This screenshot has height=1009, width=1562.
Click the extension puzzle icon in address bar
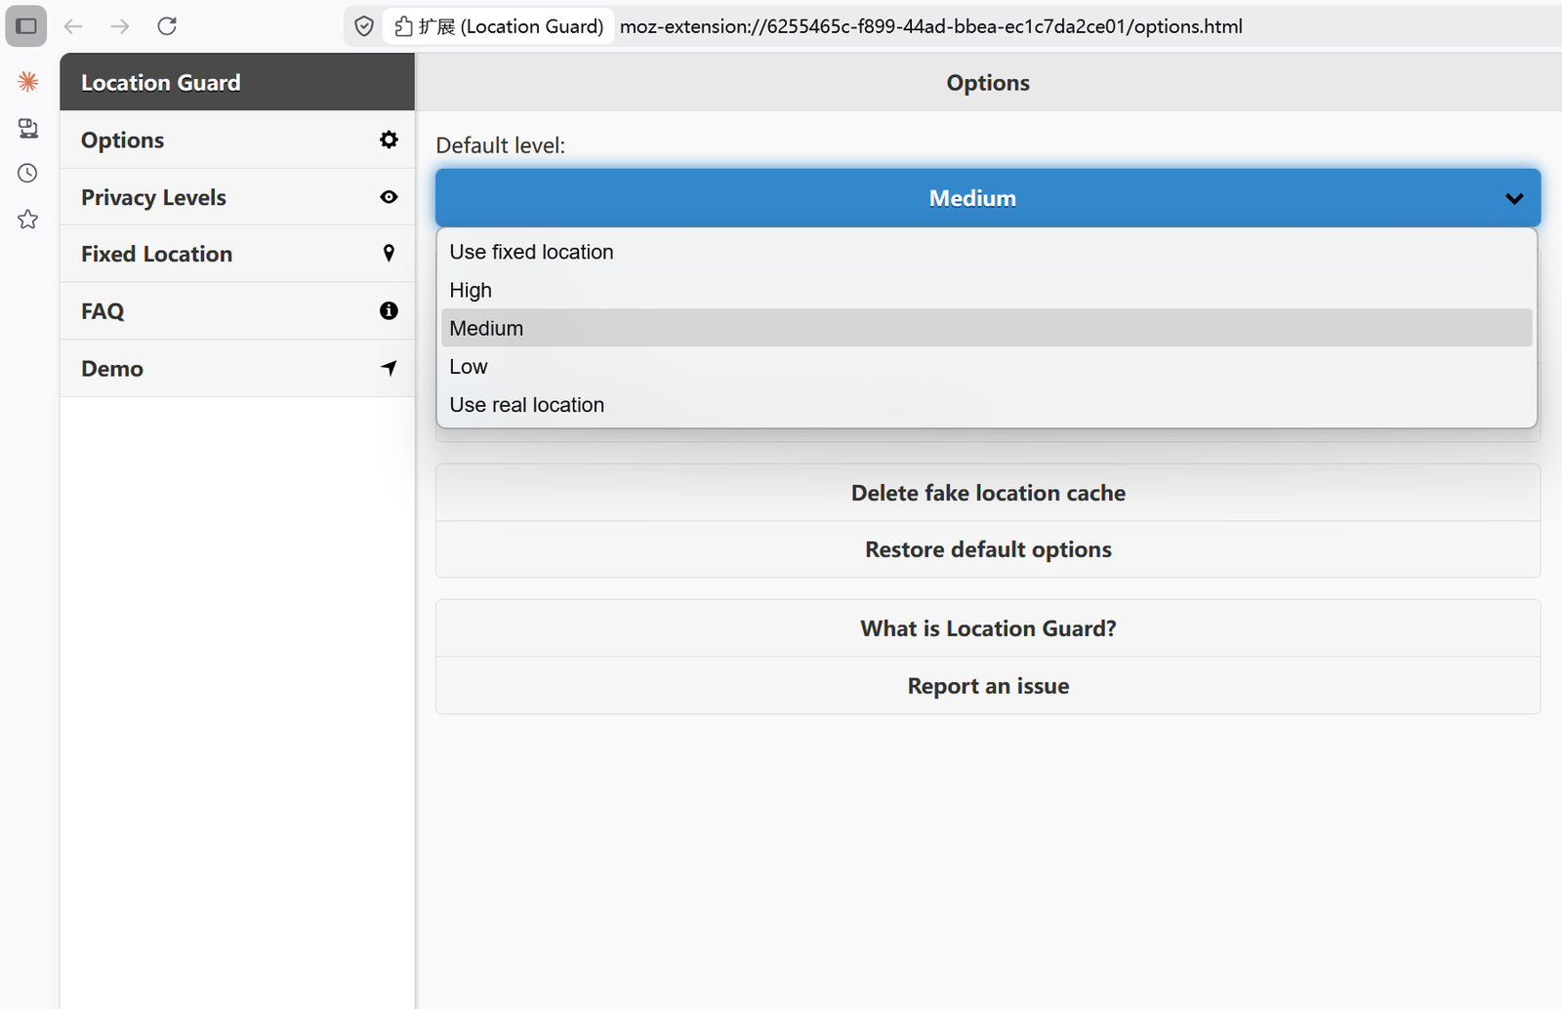click(x=403, y=26)
